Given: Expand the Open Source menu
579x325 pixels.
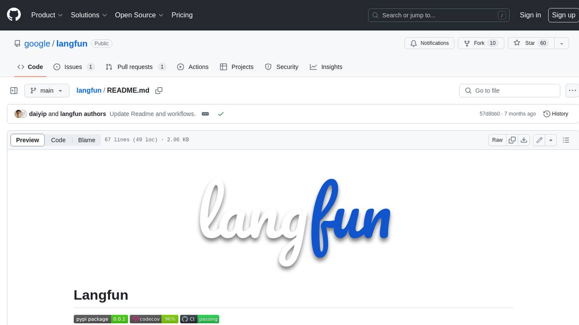Looking at the screenshot, I should coord(139,15).
